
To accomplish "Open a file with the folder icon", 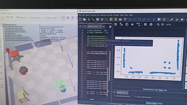I will 84,20.
